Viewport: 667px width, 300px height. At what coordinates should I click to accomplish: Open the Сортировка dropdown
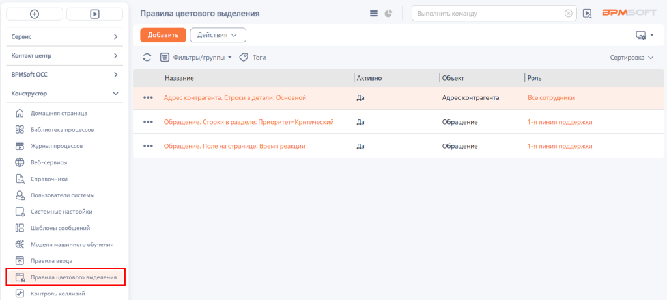632,58
